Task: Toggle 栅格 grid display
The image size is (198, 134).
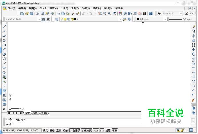Action: click(x=52, y=131)
